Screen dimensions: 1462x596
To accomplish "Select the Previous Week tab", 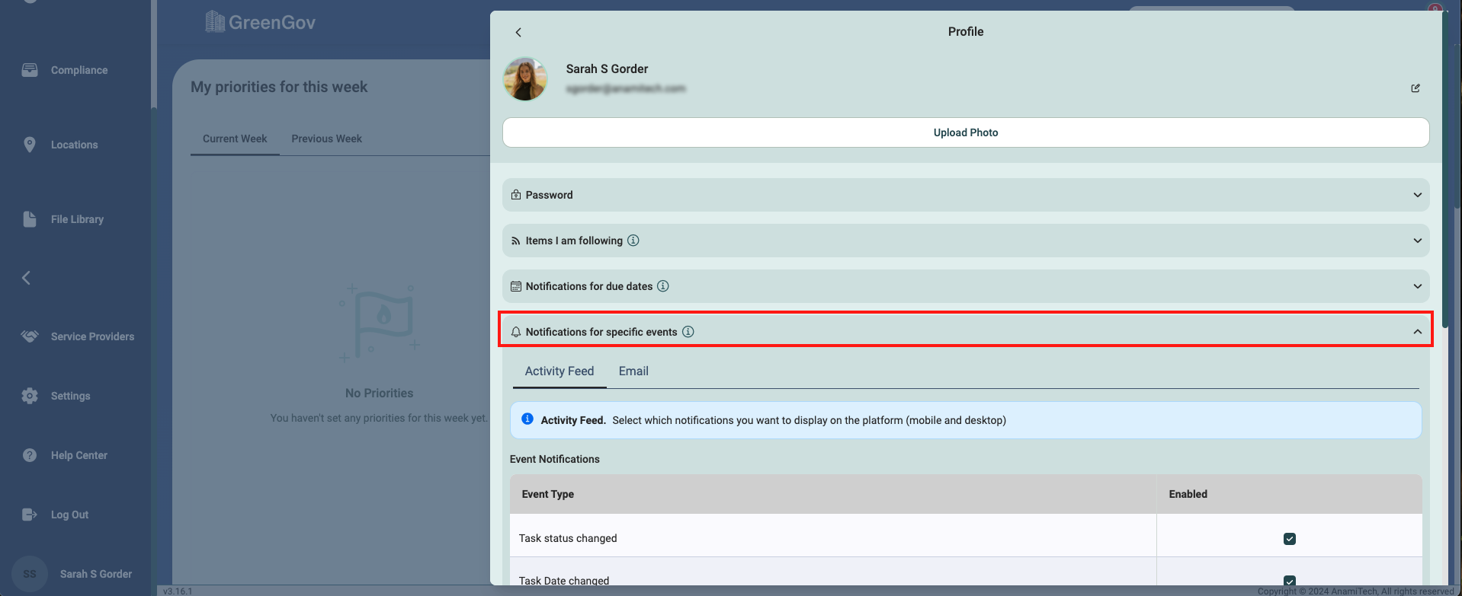I will click(326, 139).
